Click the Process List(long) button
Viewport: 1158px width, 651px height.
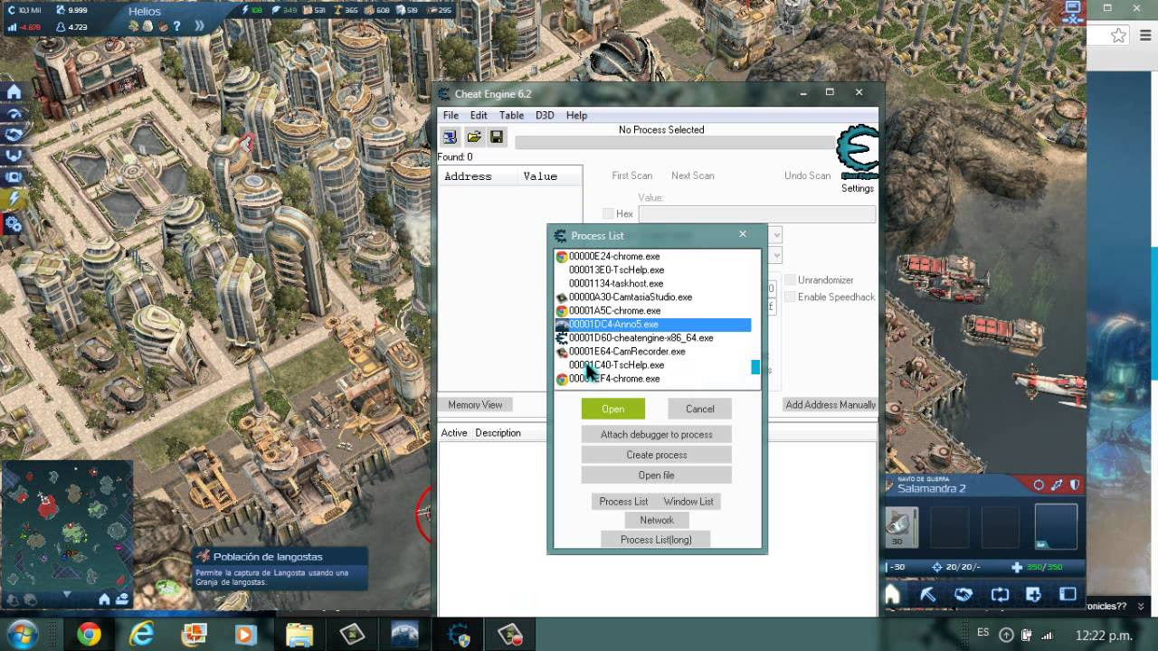tap(657, 539)
